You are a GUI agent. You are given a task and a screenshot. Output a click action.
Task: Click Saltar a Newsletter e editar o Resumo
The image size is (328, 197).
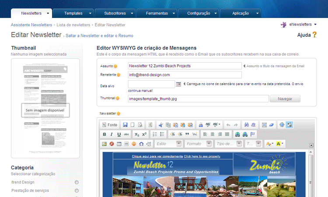[x=99, y=36]
